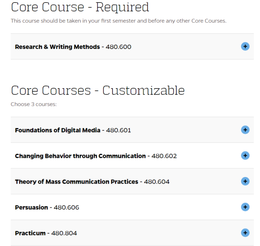Expand the Theory of Mass Communication Practices title
This screenshot has width=260, height=246.
click(x=76, y=182)
